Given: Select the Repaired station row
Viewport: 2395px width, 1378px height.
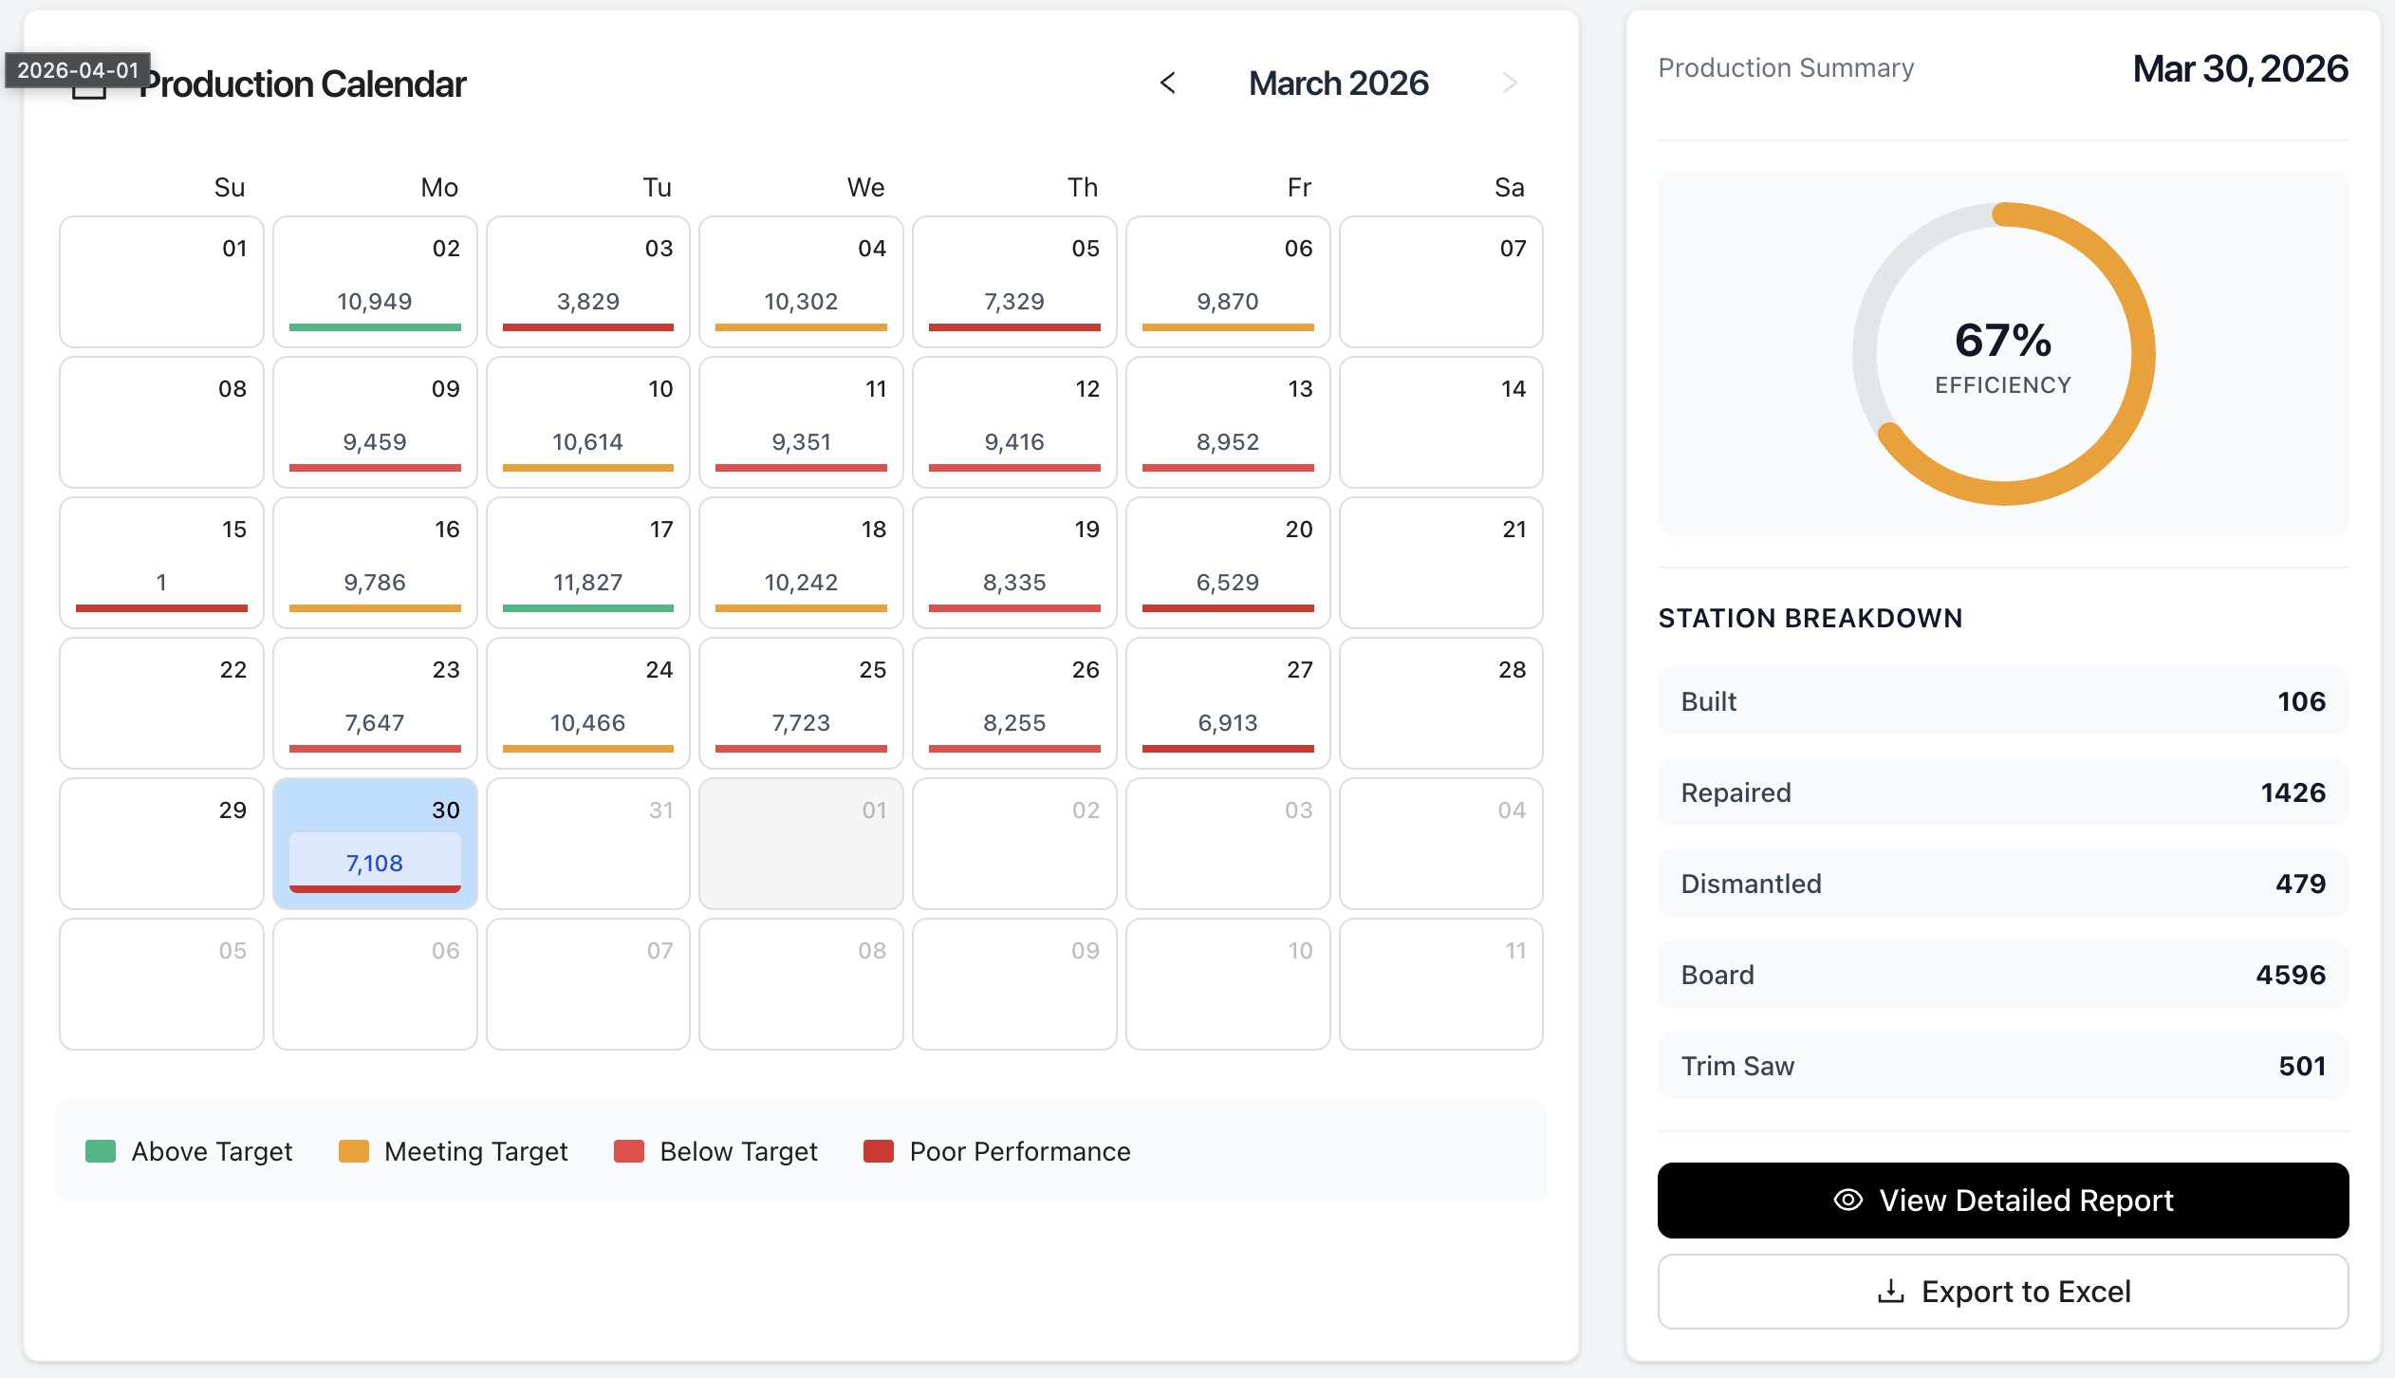Looking at the screenshot, I should click(x=2002, y=792).
